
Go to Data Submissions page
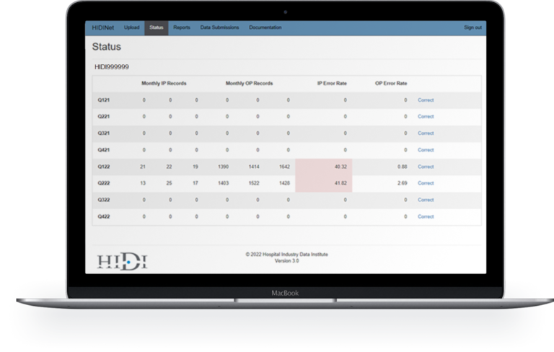(x=219, y=27)
